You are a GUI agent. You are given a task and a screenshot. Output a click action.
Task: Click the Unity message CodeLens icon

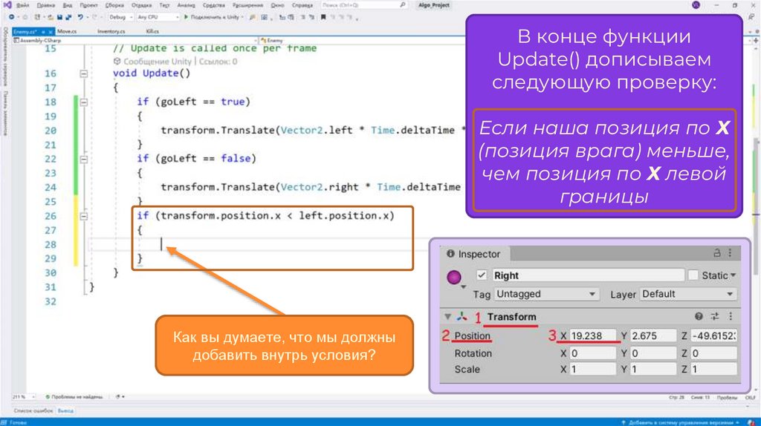[x=117, y=61]
